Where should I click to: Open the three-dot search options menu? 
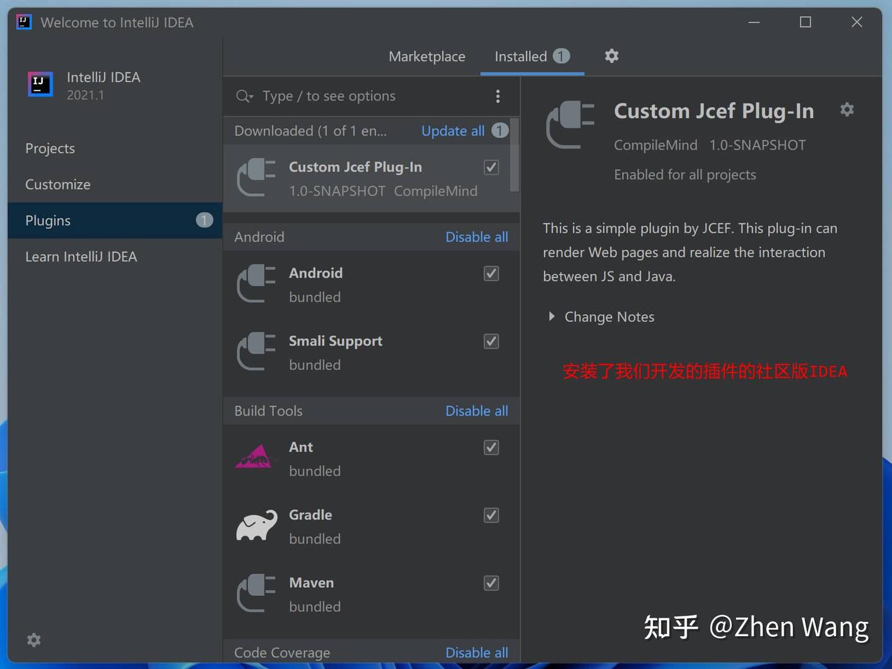tap(497, 96)
